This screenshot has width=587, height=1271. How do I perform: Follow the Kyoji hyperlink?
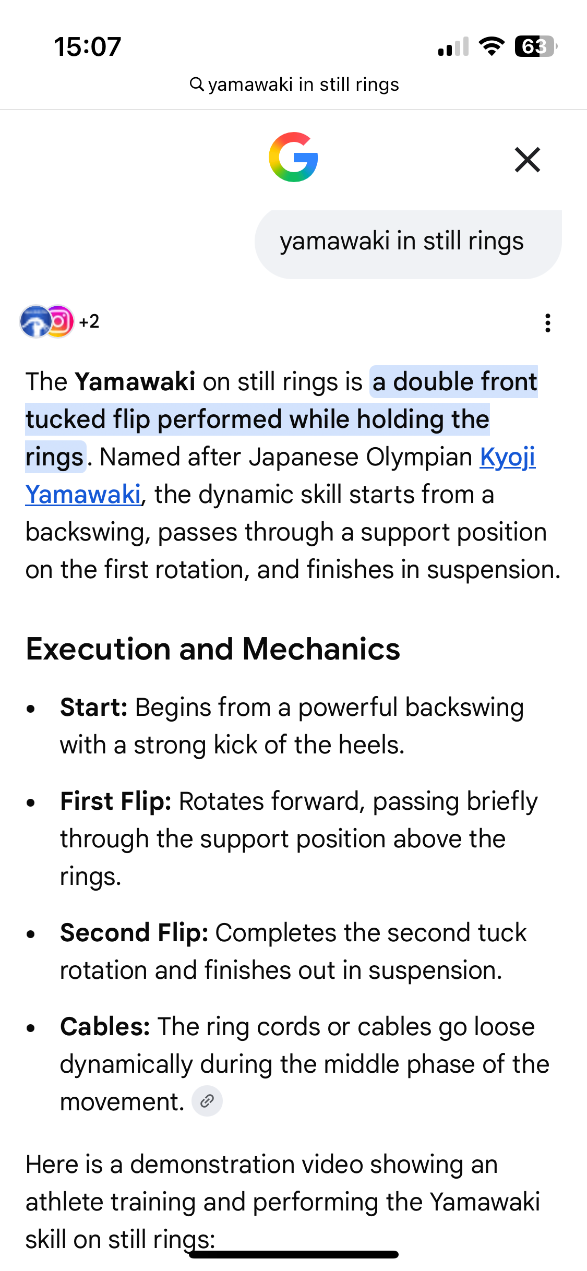click(508, 457)
